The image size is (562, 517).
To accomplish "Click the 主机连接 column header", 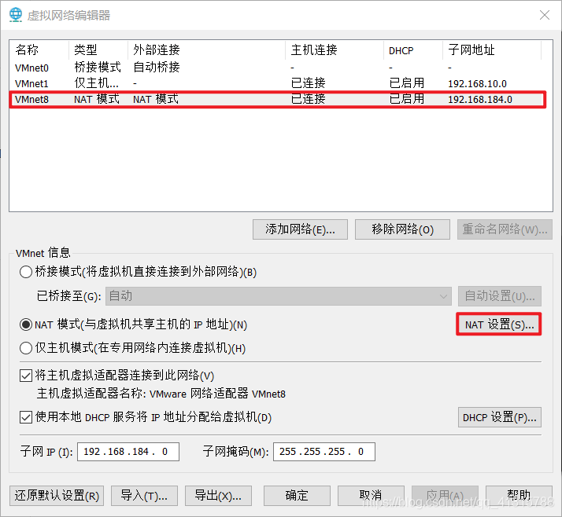I will click(x=335, y=50).
